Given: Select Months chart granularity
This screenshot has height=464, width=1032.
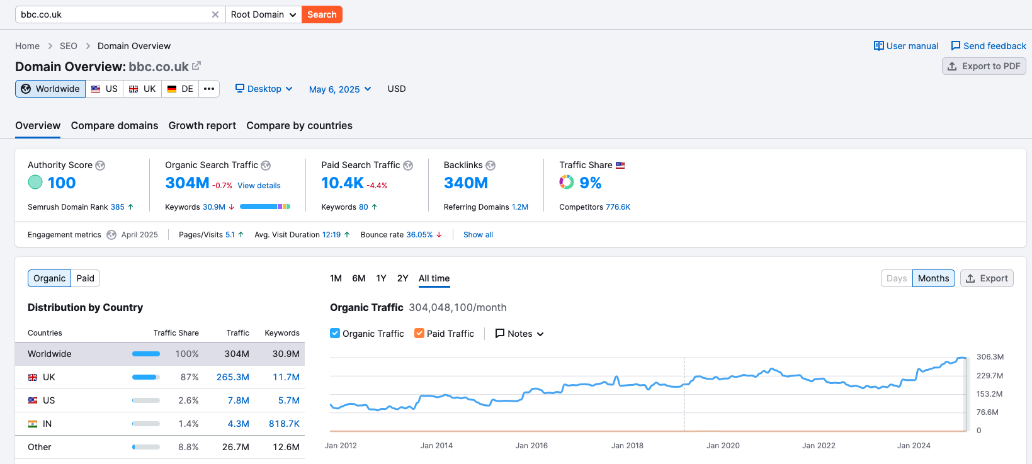Looking at the screenshot, I should [933, 278].
